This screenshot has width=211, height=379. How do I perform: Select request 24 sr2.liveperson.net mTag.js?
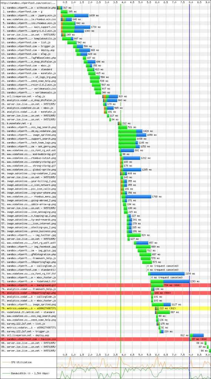click(28, 96)
